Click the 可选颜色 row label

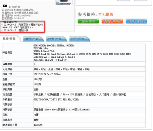[x=7, y=69]
